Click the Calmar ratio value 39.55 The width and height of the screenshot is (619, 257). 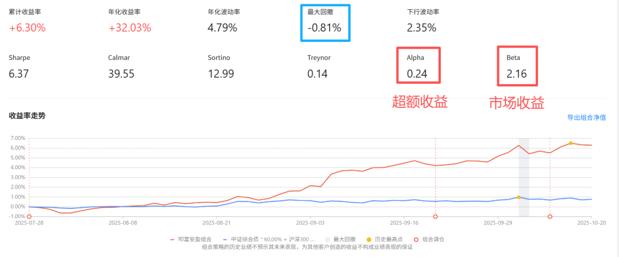121,73
